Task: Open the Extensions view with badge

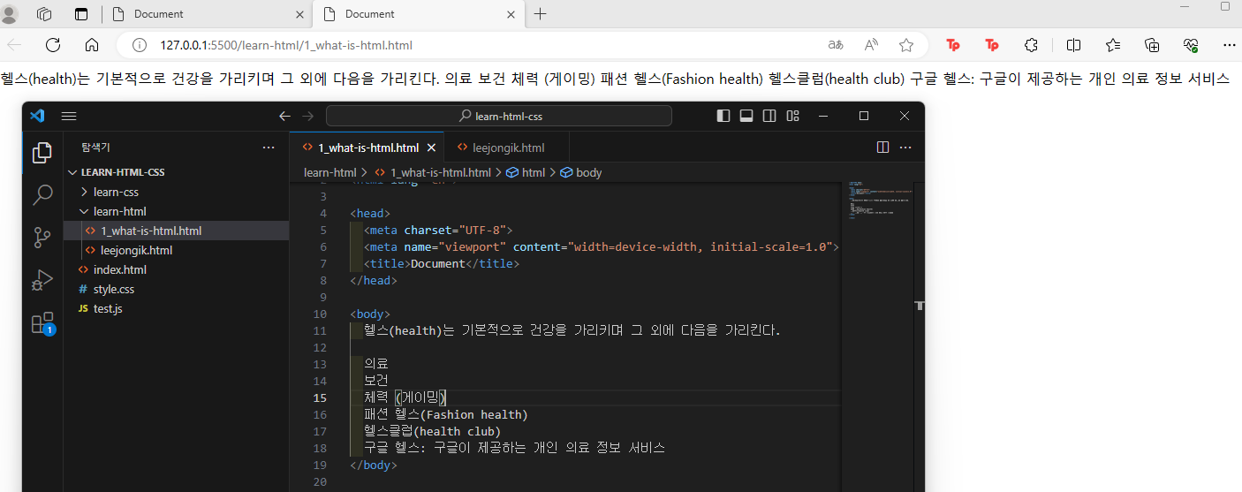Action: [x=42, y=323]
